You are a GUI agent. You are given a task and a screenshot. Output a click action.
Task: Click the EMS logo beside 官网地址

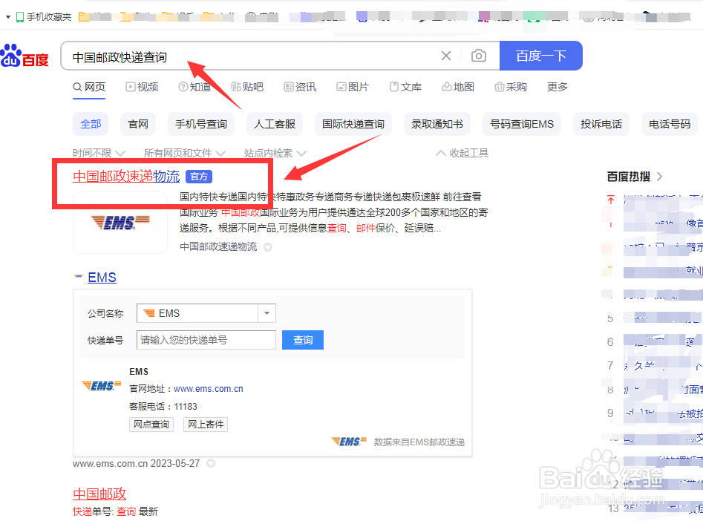coord(102,386)
